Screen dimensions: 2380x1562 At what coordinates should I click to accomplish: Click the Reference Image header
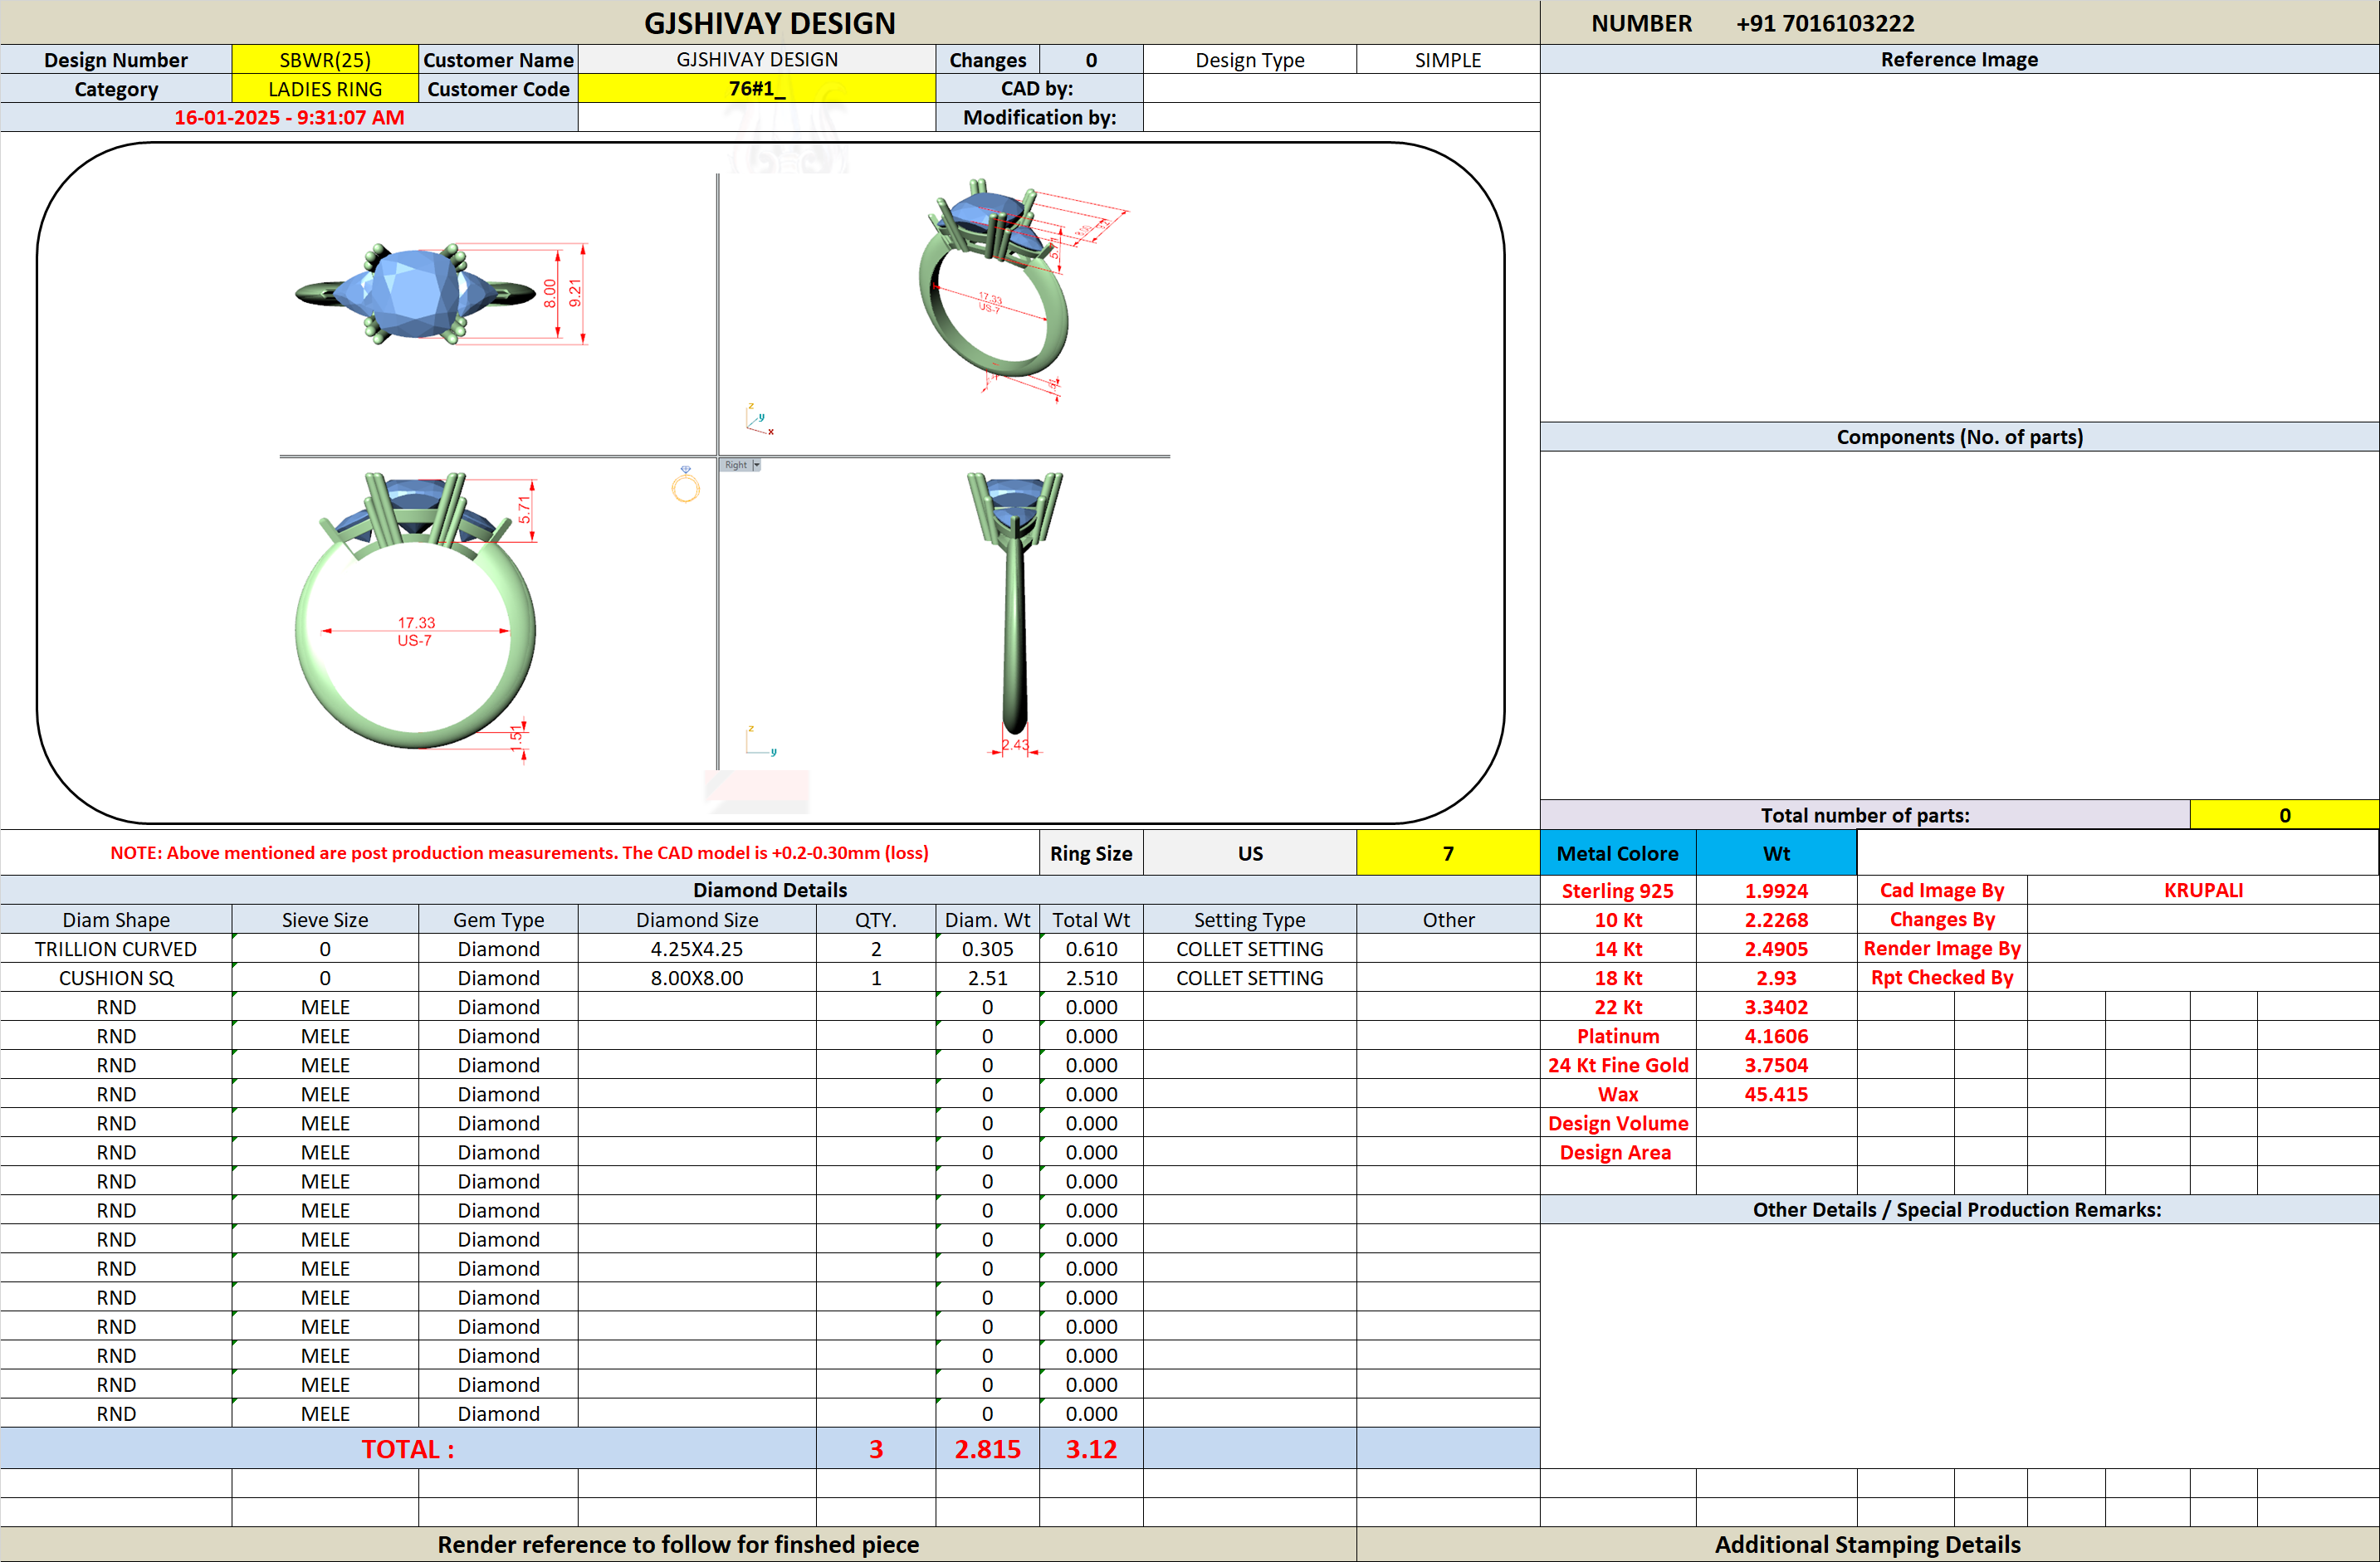click(x=1959, y=59)
